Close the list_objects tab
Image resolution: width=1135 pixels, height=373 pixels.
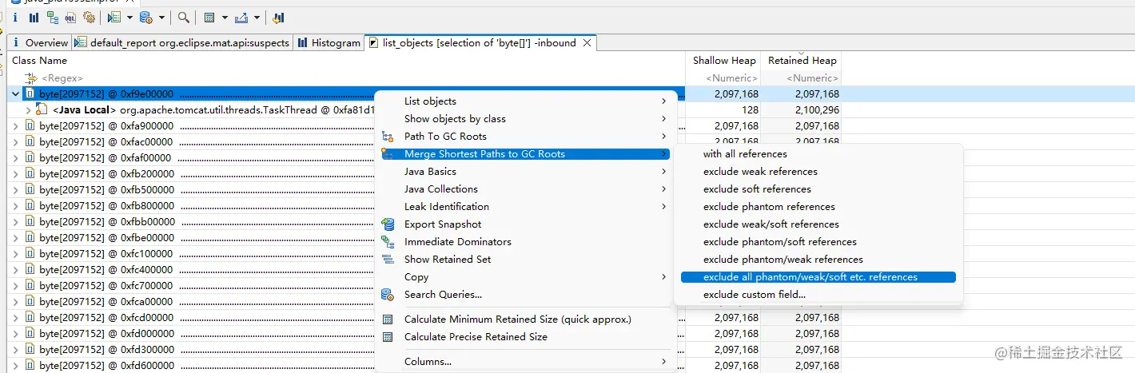(x=587, y=43)
